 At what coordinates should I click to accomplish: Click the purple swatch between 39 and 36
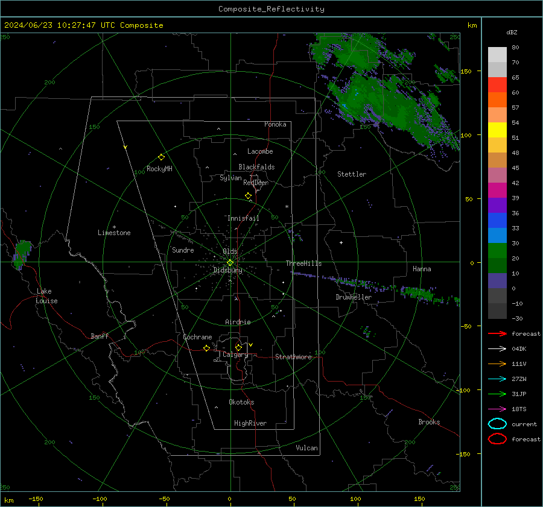click(497, 205)
